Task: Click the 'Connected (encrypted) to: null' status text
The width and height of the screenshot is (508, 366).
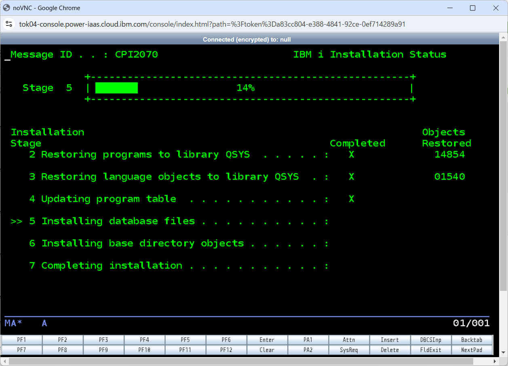Action: (x=247, y=39)
